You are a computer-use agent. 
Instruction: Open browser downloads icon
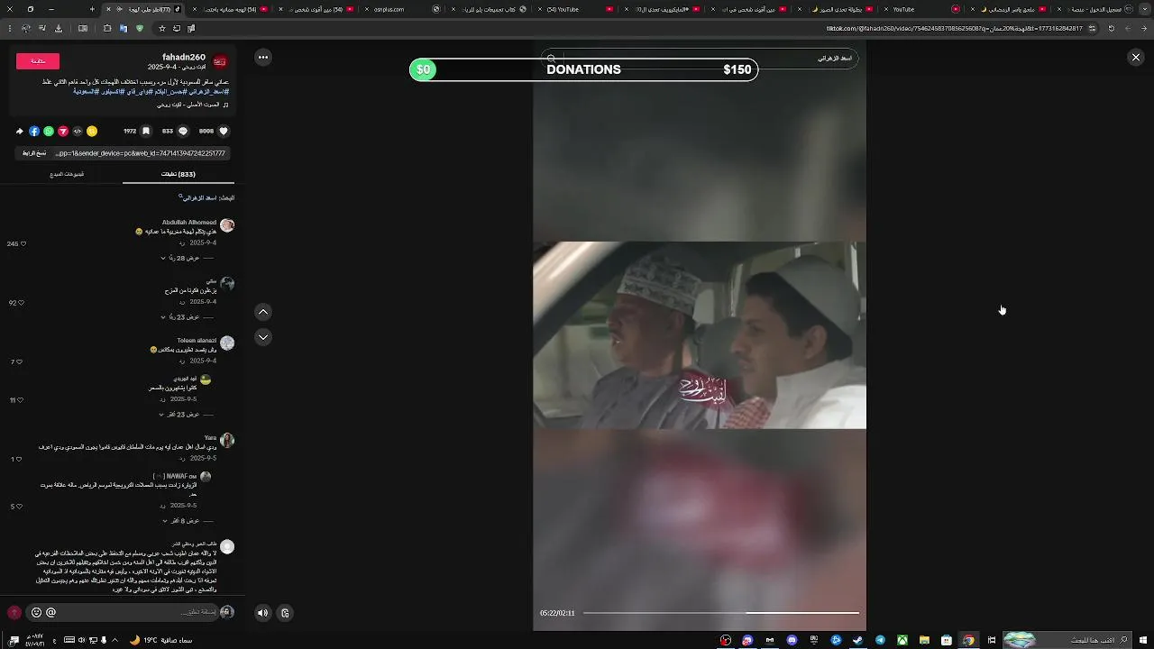[59, 28]
